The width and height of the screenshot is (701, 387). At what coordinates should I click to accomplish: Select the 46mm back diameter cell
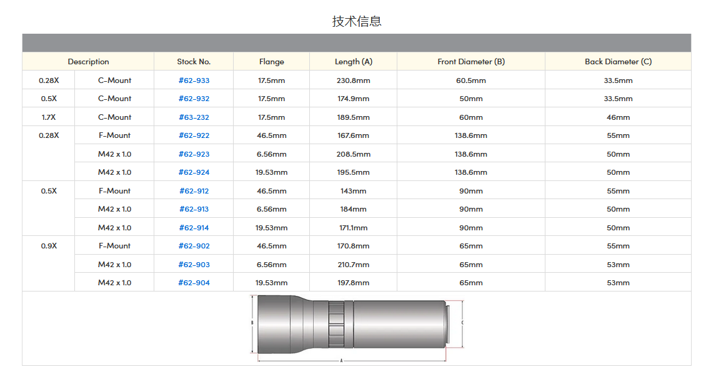pyautogui.click(x=619, y=117)
